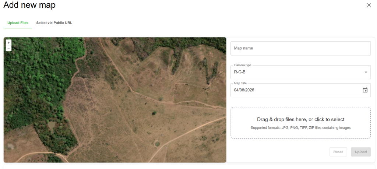Zoom out on the satellite map
377x169 pixels.
coord(9,48)
